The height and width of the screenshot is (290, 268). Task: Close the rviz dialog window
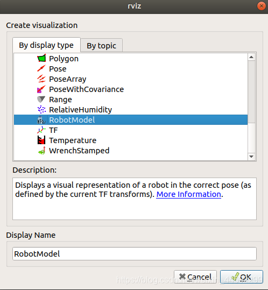[262, 6]
